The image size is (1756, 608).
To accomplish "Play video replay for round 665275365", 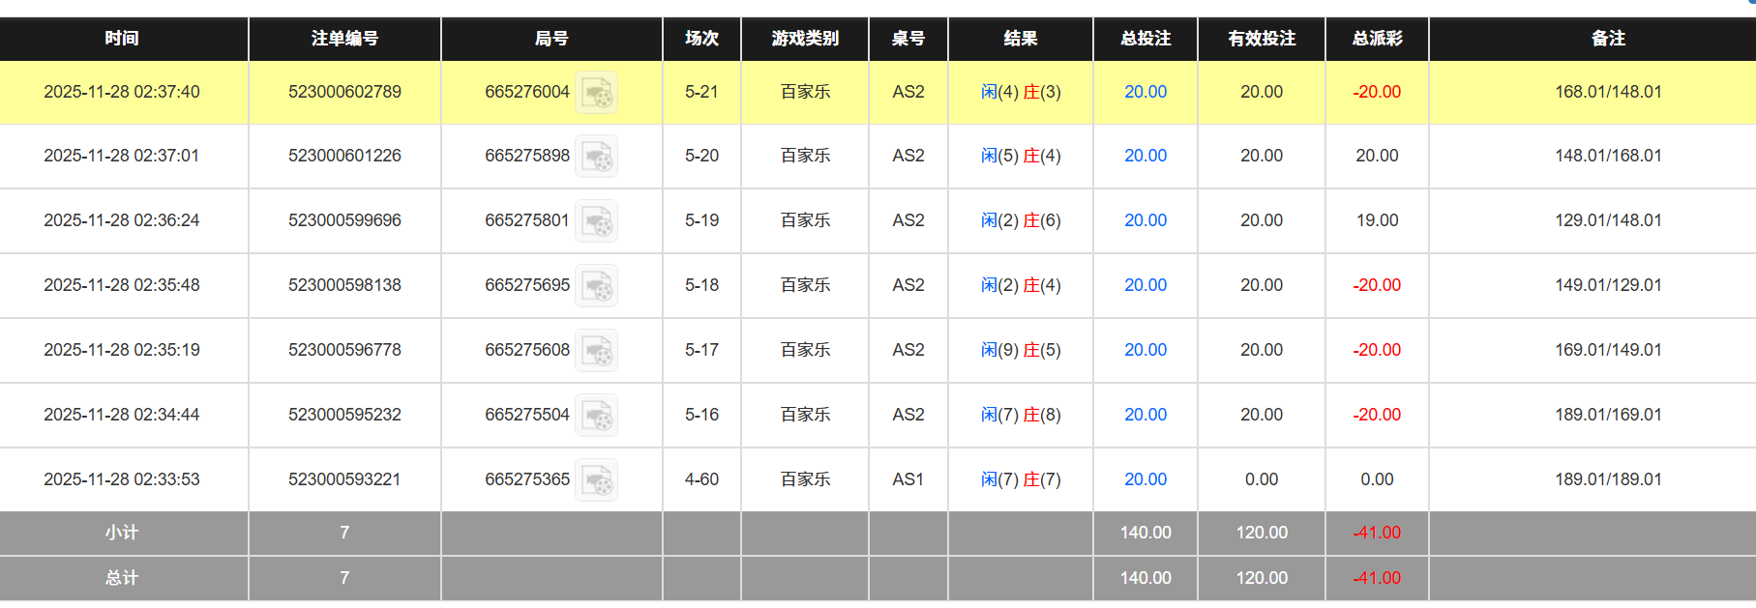I will point(596,480).
